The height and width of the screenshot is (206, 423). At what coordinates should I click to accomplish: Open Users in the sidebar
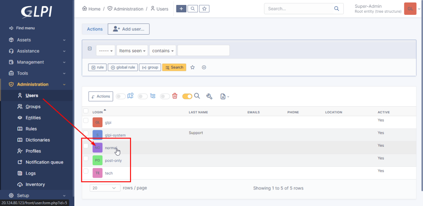point(31,96)
